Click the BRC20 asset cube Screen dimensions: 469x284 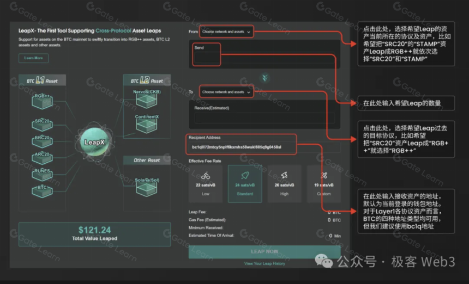(x=42, y=141)
